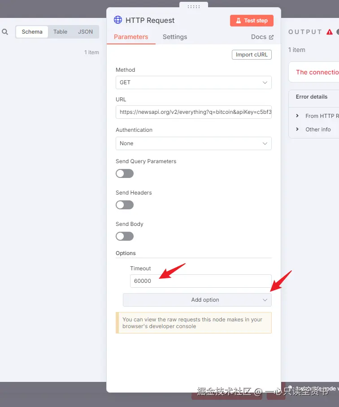Click the Import cURL button
Viewport: 339px width, 407px height.
252,55
